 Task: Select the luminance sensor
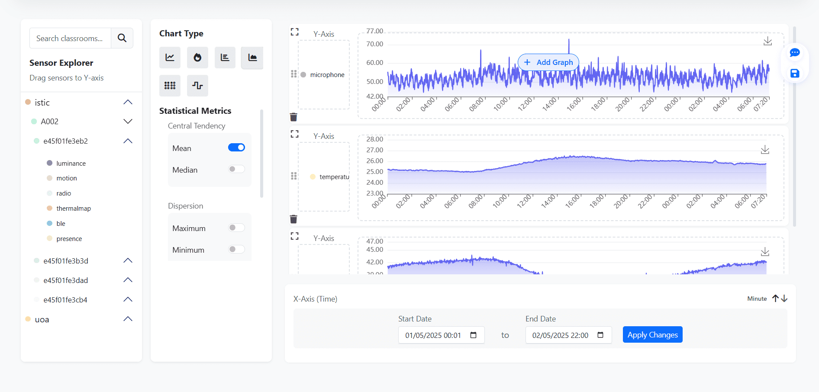pos(71,164)
